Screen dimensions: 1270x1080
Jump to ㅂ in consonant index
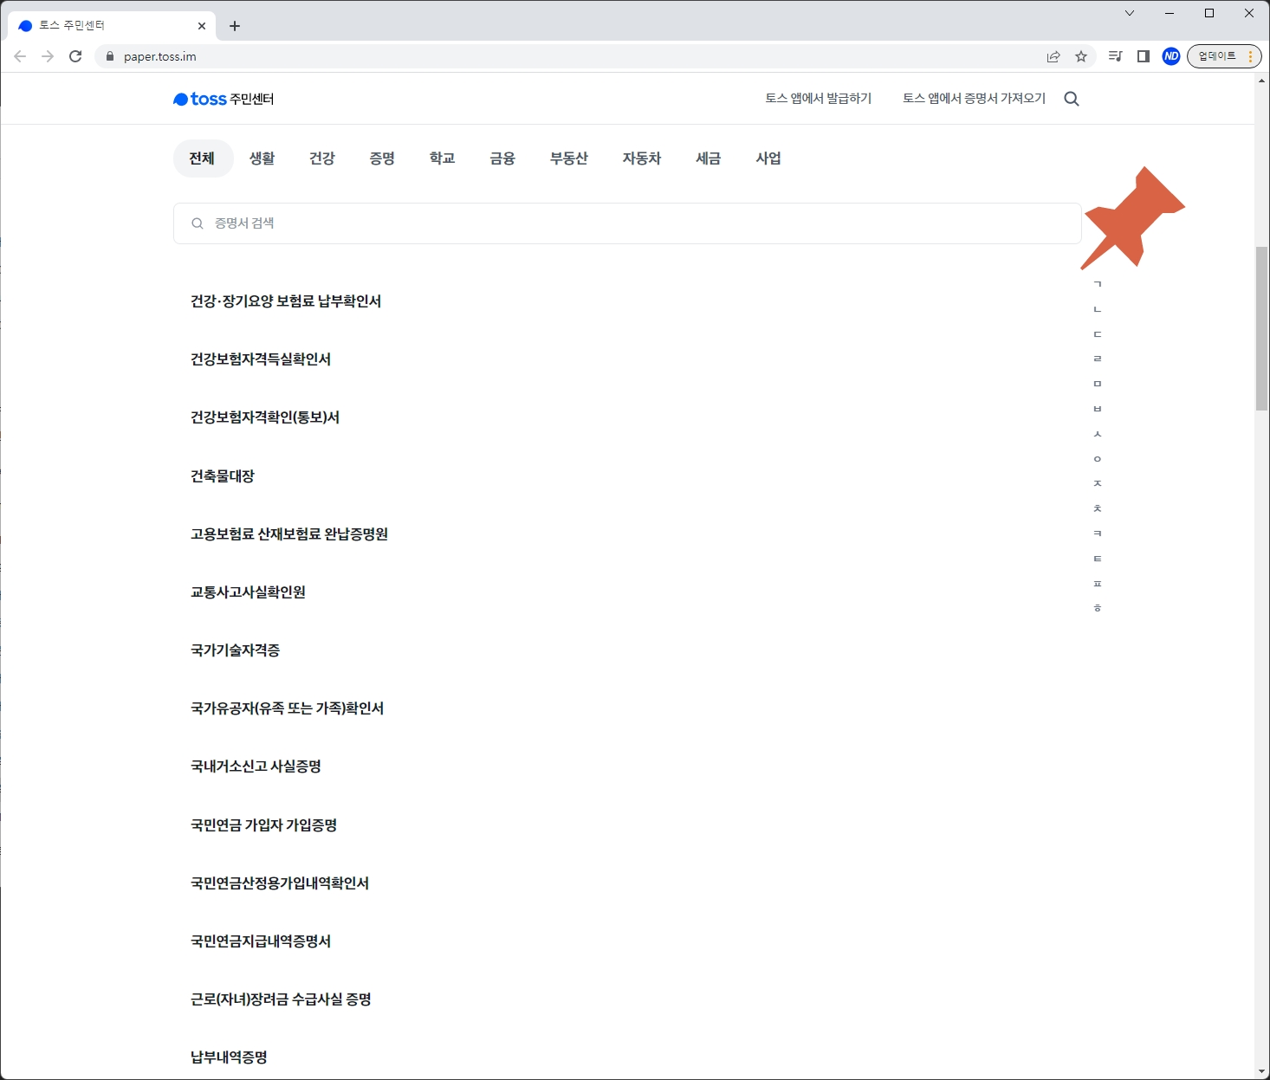1098,409
